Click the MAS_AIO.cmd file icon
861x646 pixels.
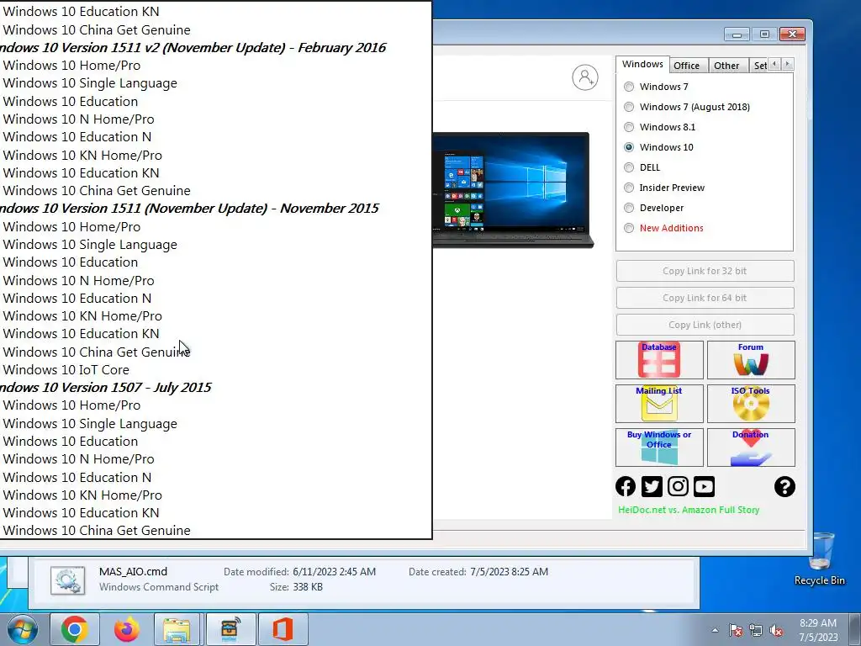coord(67,580)
